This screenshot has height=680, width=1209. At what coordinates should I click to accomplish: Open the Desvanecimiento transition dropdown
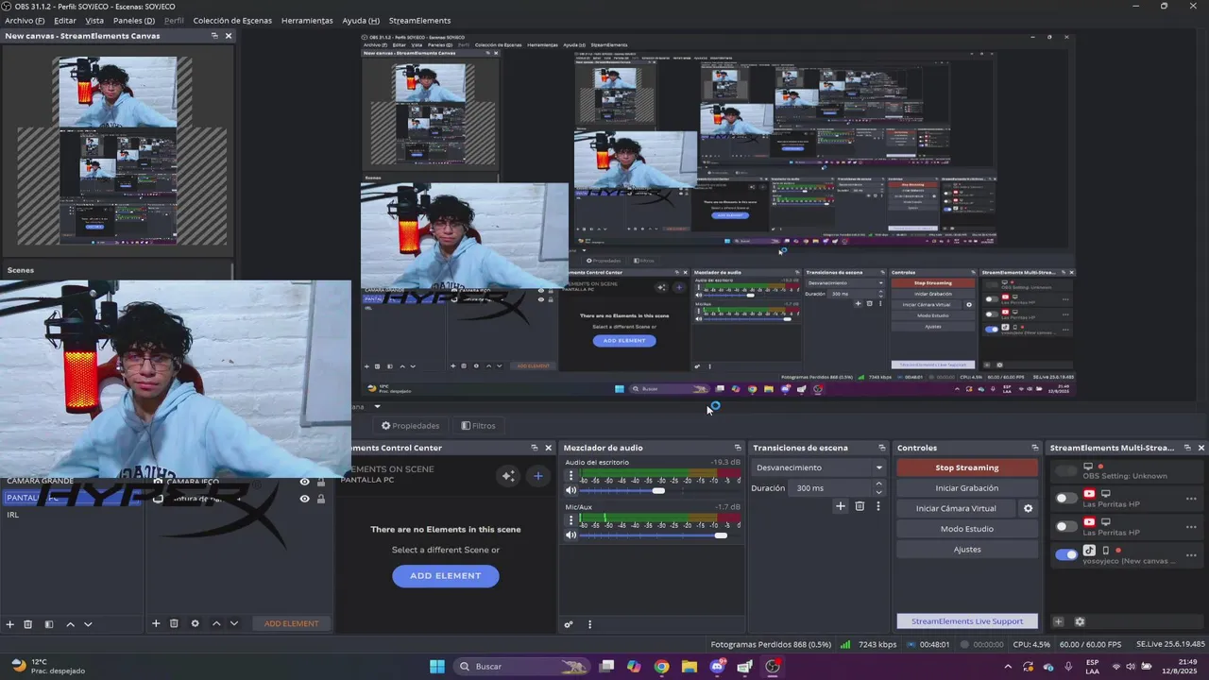pos(819,467)
